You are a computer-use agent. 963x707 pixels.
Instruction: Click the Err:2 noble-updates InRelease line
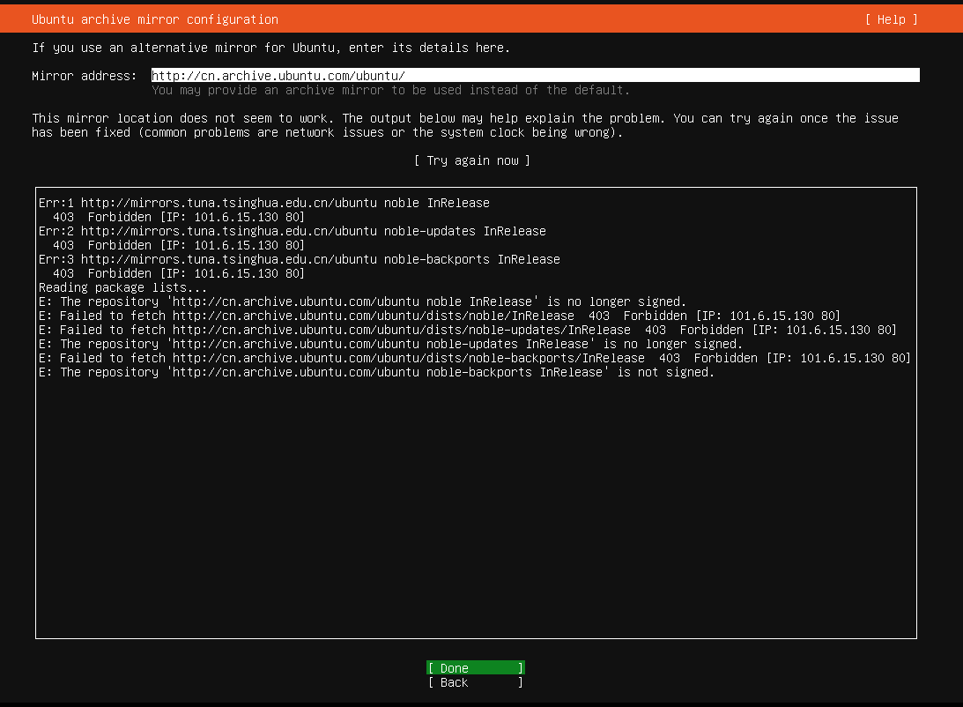pos(293,231)
